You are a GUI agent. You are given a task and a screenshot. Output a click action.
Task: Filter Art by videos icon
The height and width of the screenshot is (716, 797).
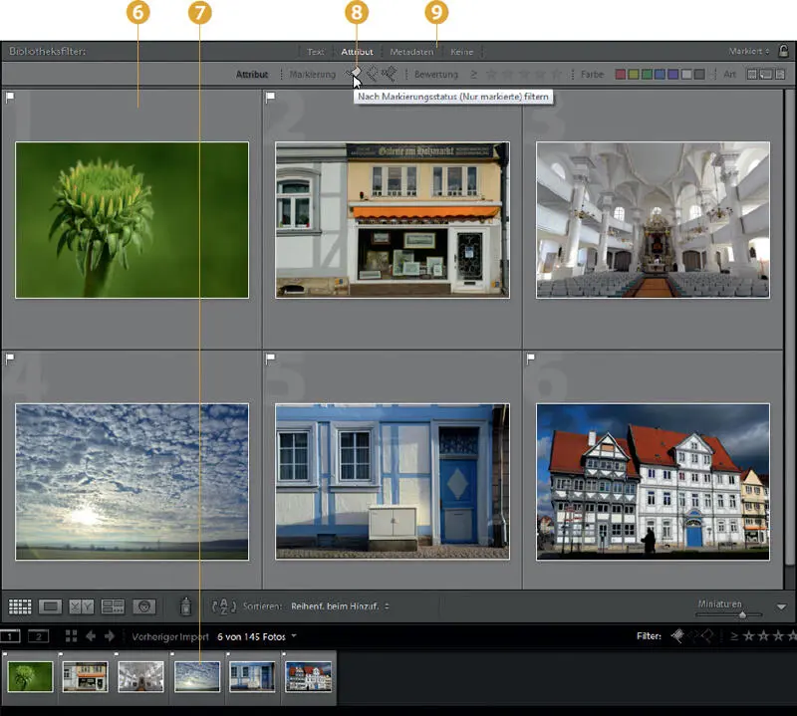click(x=780, y=75)
